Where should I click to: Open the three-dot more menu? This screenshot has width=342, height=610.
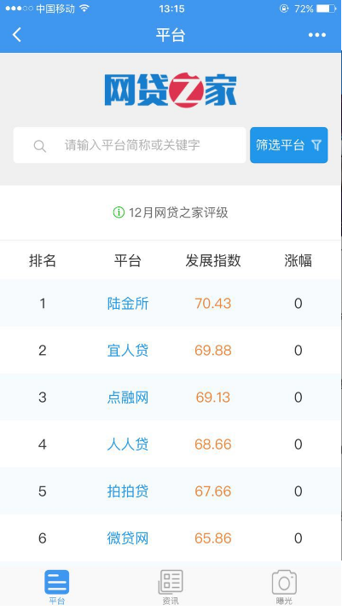tap(317, 35)
